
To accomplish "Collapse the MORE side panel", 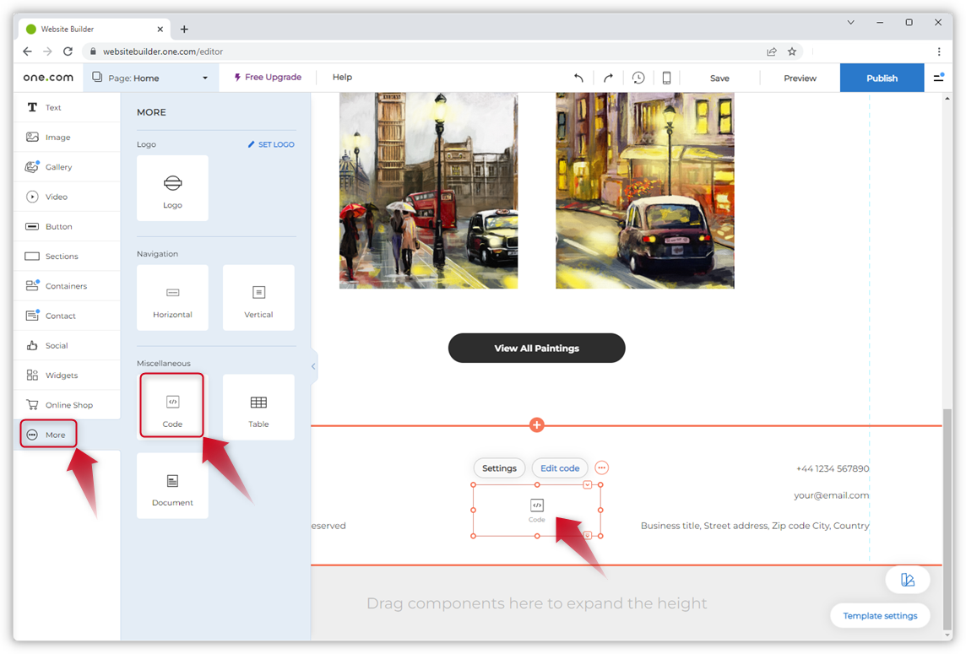I will tap(313, 366).
